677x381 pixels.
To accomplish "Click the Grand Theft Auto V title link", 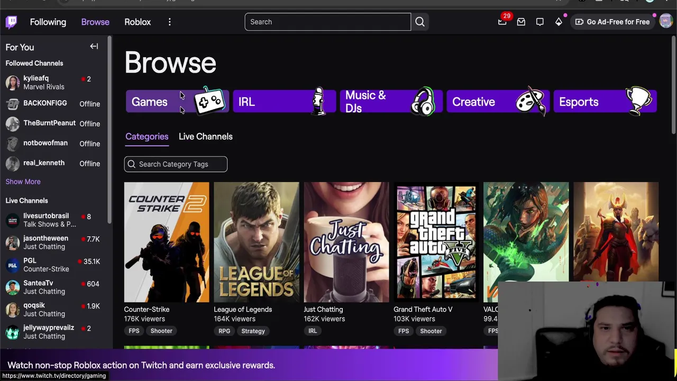I will point(423,310).
